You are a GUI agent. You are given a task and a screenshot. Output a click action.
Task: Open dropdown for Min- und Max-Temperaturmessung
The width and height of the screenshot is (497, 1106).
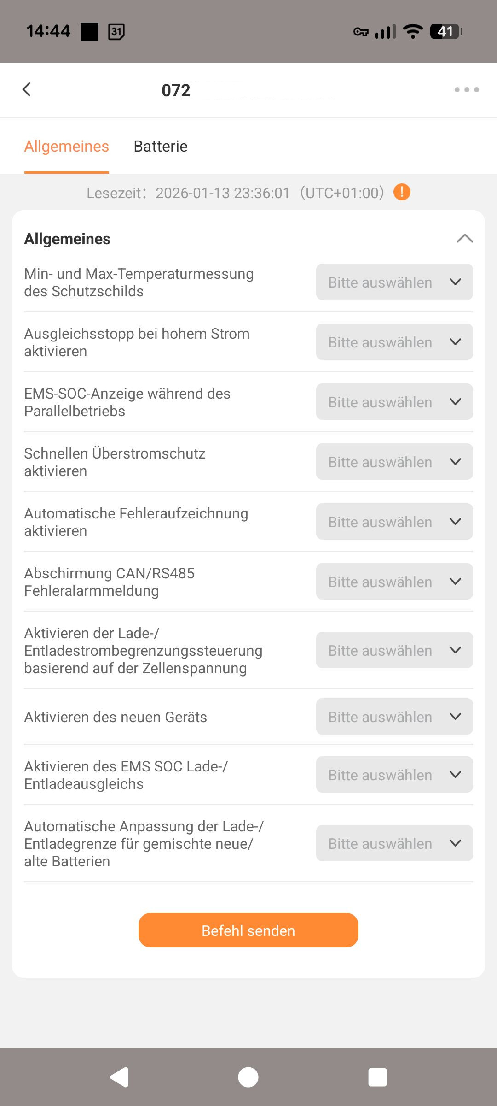coord(394,282)
